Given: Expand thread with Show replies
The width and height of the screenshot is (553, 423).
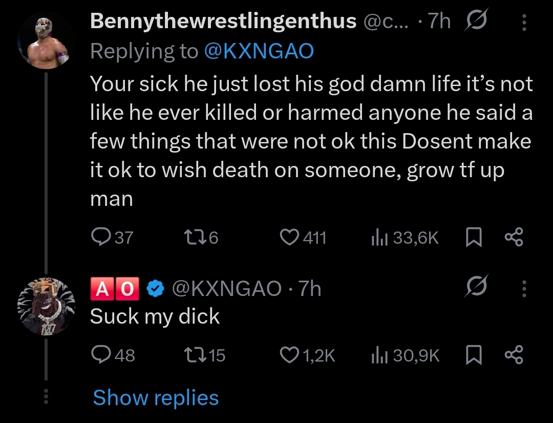Looking at the screenshot, I should click(156, 398).
